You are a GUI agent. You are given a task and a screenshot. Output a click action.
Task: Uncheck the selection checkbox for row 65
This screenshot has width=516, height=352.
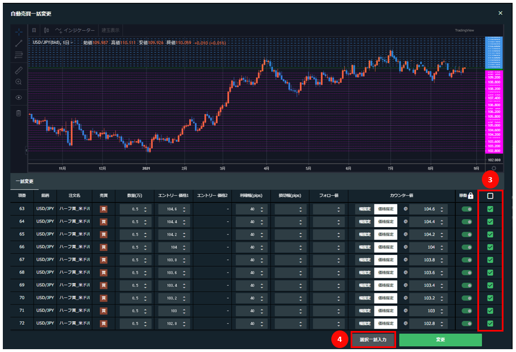(490, 234)
